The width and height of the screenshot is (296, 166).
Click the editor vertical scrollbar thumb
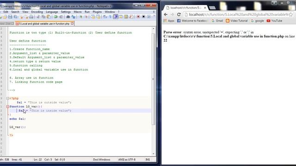coord(153,79)
